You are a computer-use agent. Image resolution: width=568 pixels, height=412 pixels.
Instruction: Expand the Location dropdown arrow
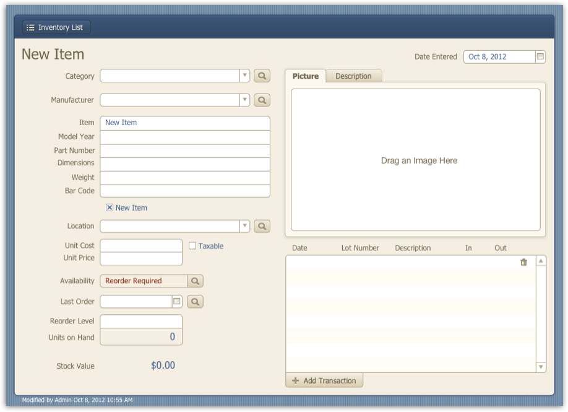coord(244,226)
